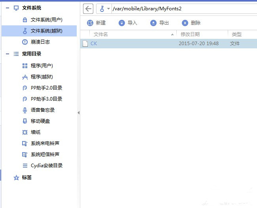Click 导入 import button
Viewport: 257px width, 208px height.
tap(128, 23)
